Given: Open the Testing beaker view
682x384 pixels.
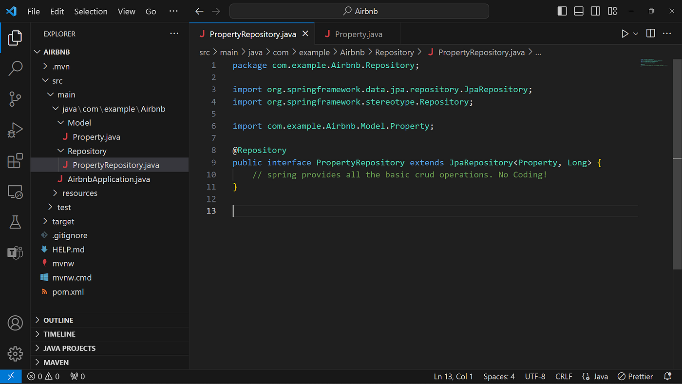Looking at the screenshot, I should [x=15, y=222].
